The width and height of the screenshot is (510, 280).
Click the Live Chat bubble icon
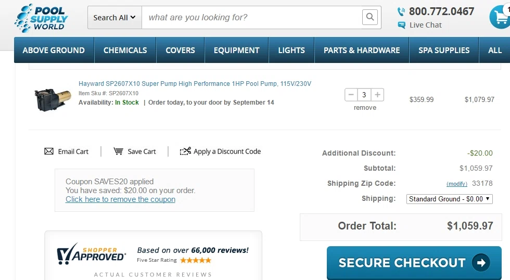(x=401, y=25)
